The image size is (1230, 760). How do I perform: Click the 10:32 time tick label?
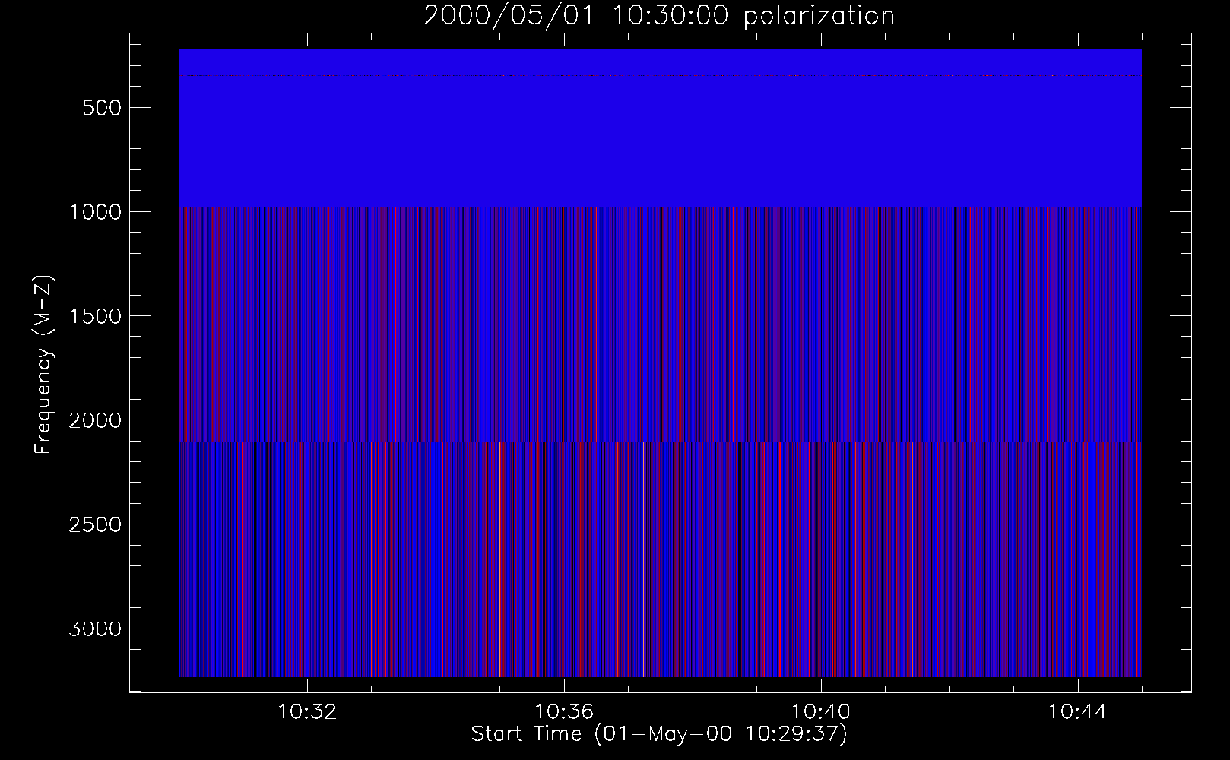coord(307,712)
